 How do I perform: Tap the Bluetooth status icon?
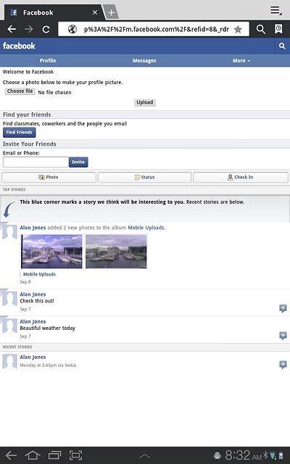tap(265, 455)
